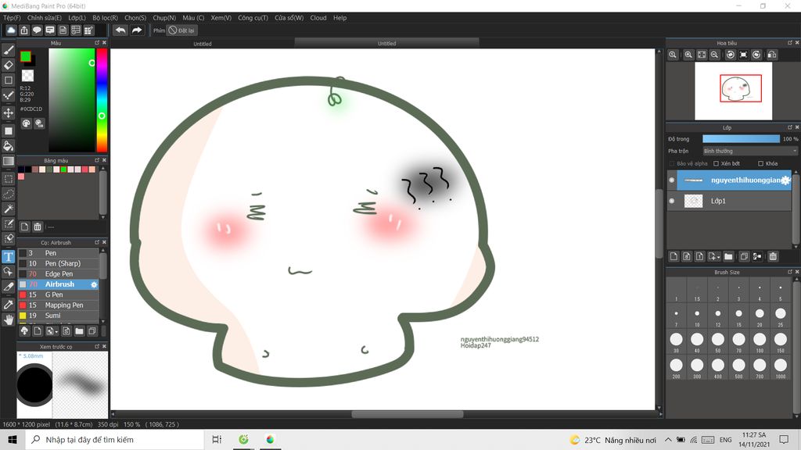Open the Lớp(L) menu

[x=77, y=18]
